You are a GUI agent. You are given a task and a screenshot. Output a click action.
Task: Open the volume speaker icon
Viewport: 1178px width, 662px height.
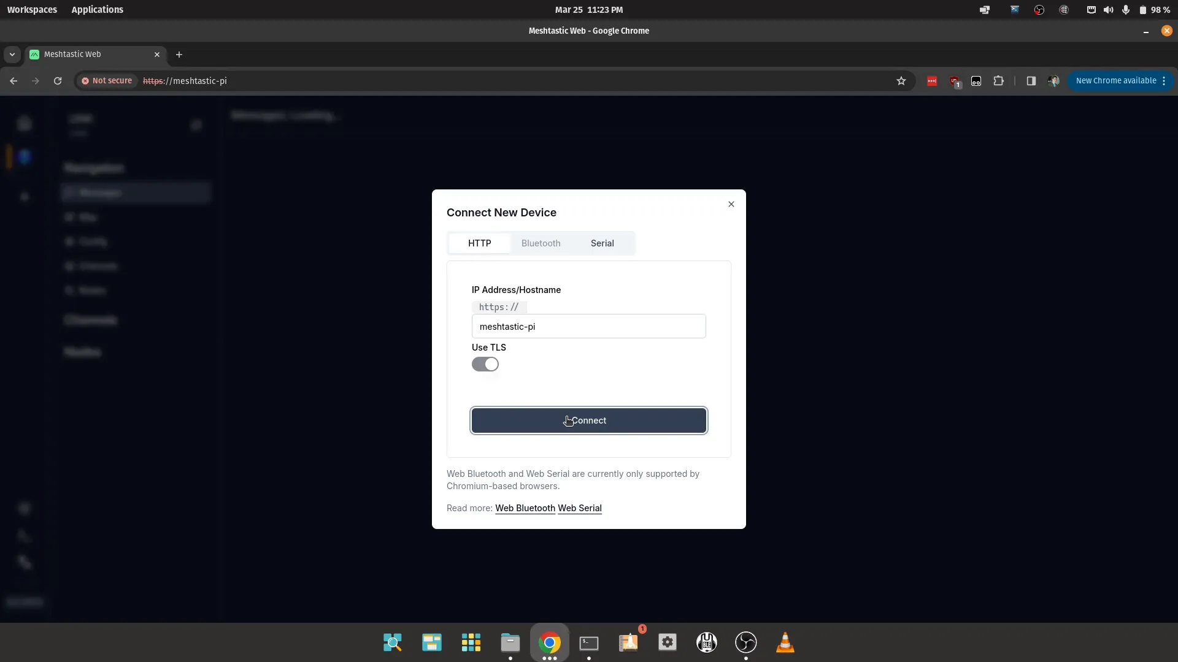[x=1108, y=10]
